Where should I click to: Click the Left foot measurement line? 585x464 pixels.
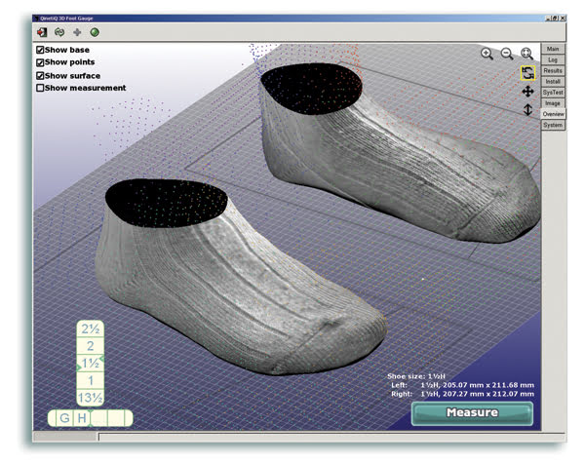[462, 385]
